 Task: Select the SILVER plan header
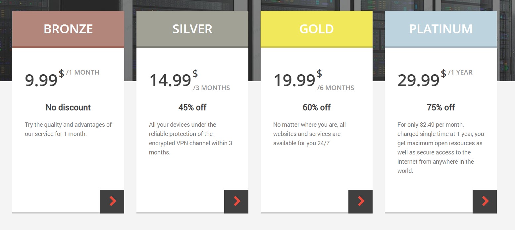pyautogui.click(x=192, y=29)
